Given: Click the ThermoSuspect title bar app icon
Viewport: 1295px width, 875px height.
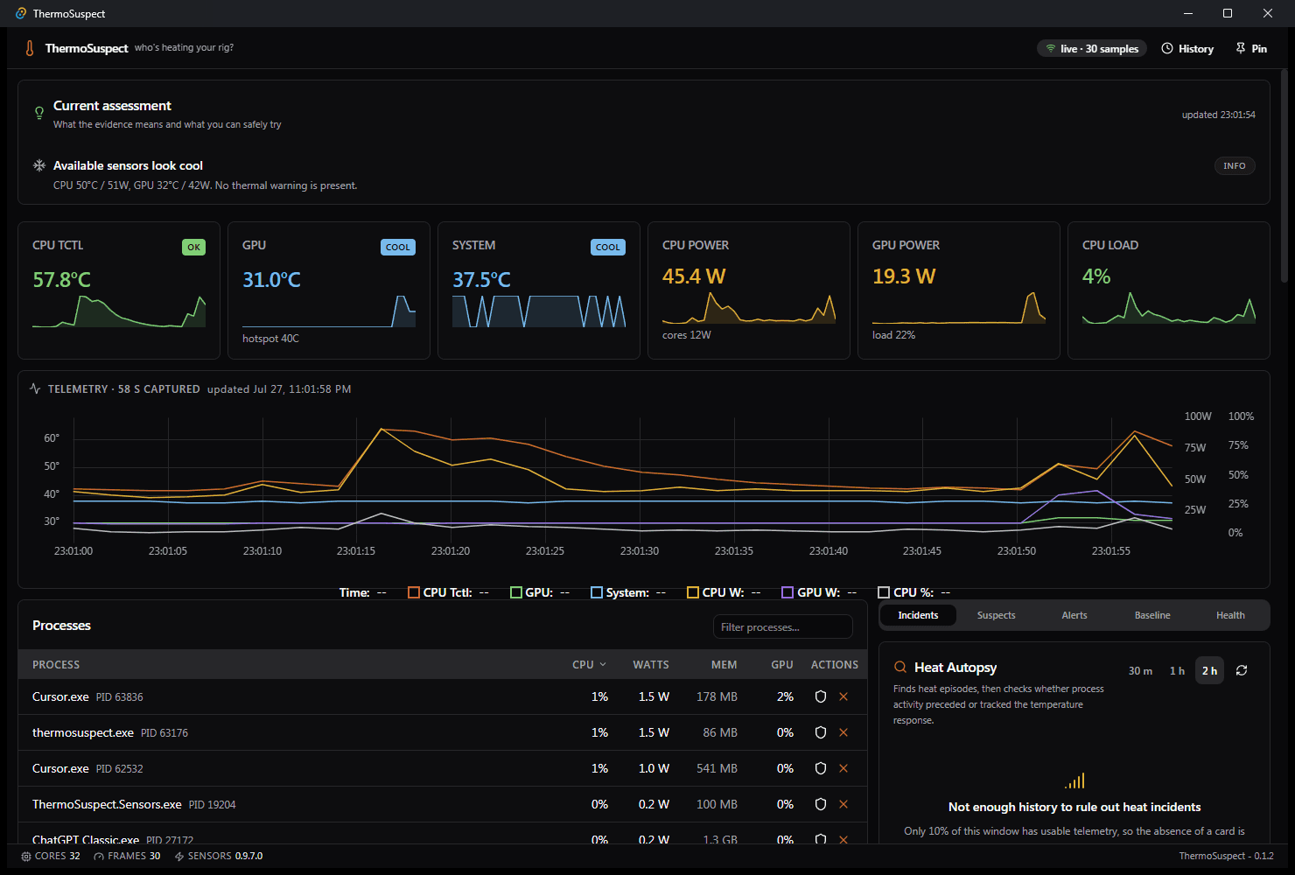Looking at the screenshot, I should [x=21, y=13].
